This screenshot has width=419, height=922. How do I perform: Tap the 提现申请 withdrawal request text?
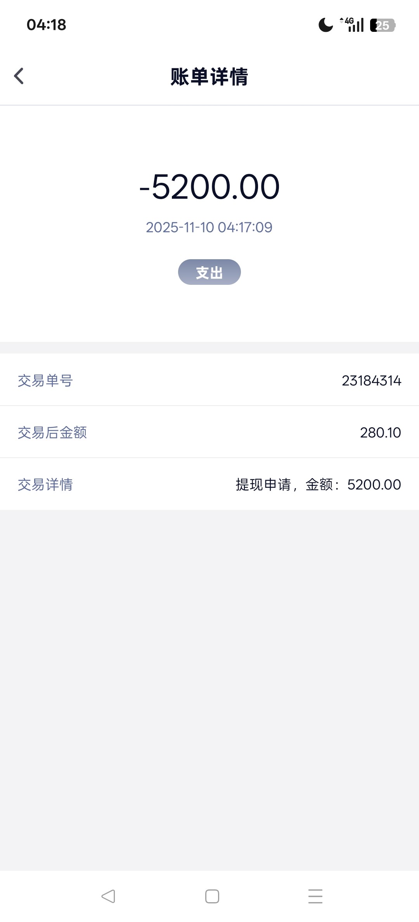tap(263, 484)
